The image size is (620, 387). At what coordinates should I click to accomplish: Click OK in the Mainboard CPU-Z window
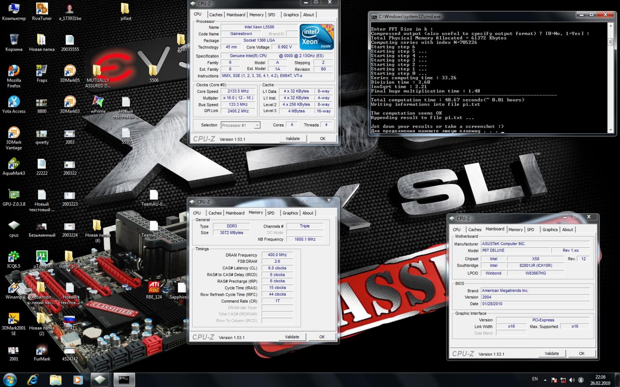[x=582, y=353]
